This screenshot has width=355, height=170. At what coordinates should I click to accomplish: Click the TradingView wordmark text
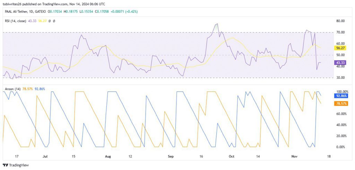click(x=19, y=165)
